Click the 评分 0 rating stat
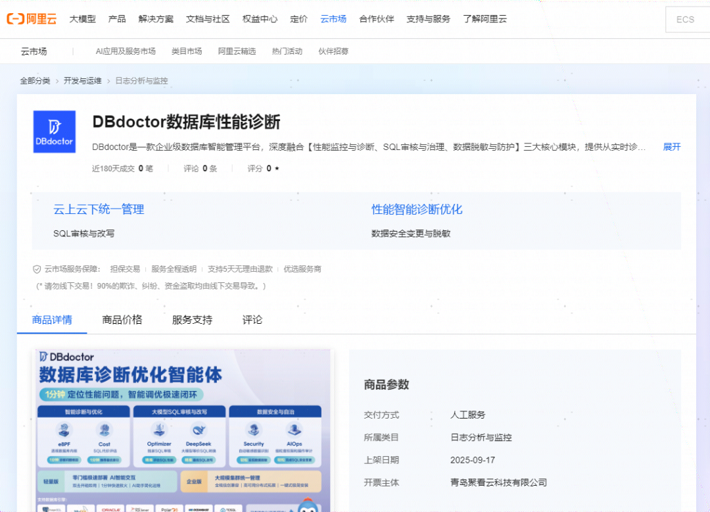 (x=263, y=168)
